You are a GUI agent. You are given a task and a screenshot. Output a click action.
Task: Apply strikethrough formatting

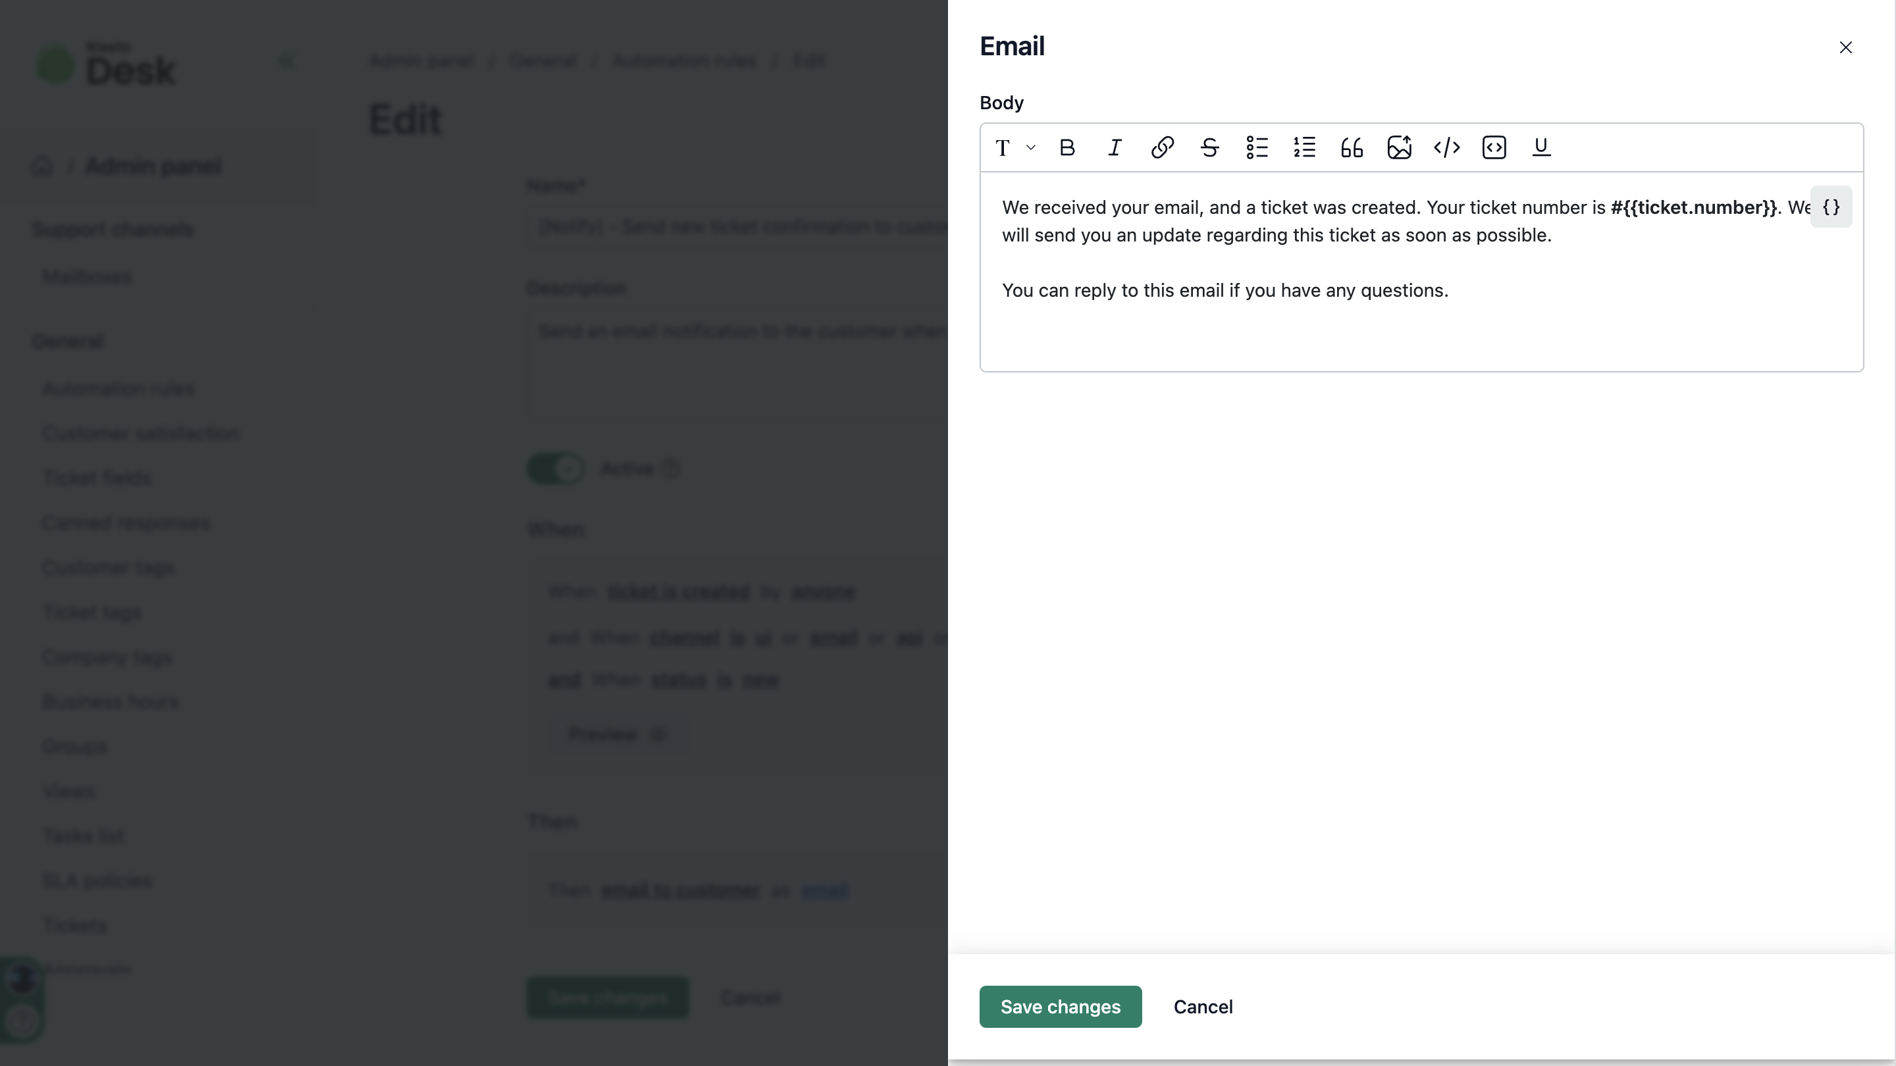(1209, 148)
